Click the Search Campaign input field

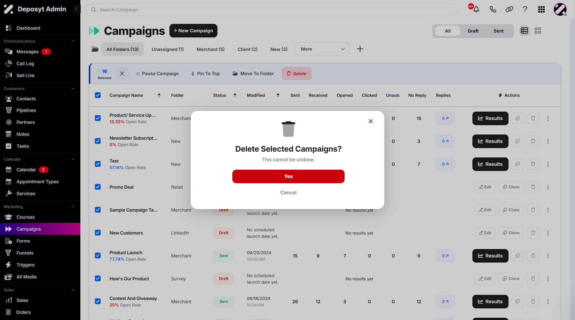271,10
